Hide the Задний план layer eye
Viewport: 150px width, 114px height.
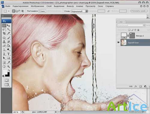point(118,42)
